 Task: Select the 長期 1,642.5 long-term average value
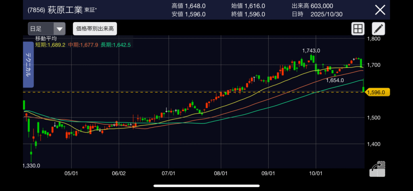tap(116, 45)
